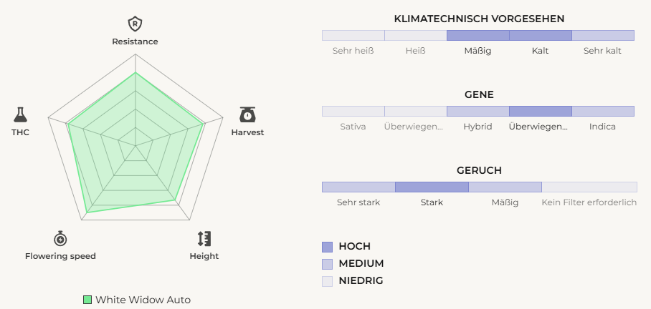
Task: Click the Sehr kalt climate segment
Action: (602, 35)
